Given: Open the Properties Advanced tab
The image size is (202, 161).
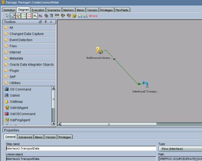Looking at the screenshot, I should (25, 137).
